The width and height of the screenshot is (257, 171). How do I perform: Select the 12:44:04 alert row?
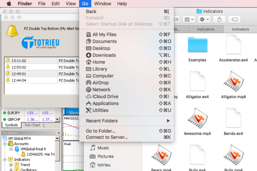[x=42, y=80]
